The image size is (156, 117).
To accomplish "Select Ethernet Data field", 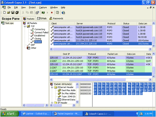I will (68, 100).
